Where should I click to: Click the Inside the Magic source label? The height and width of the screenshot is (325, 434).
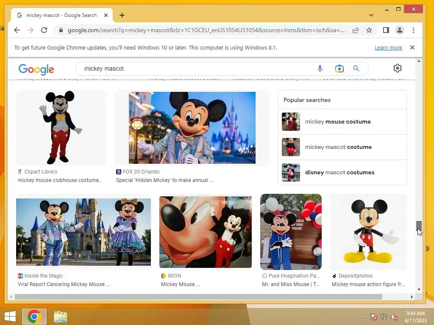point(44,276)
